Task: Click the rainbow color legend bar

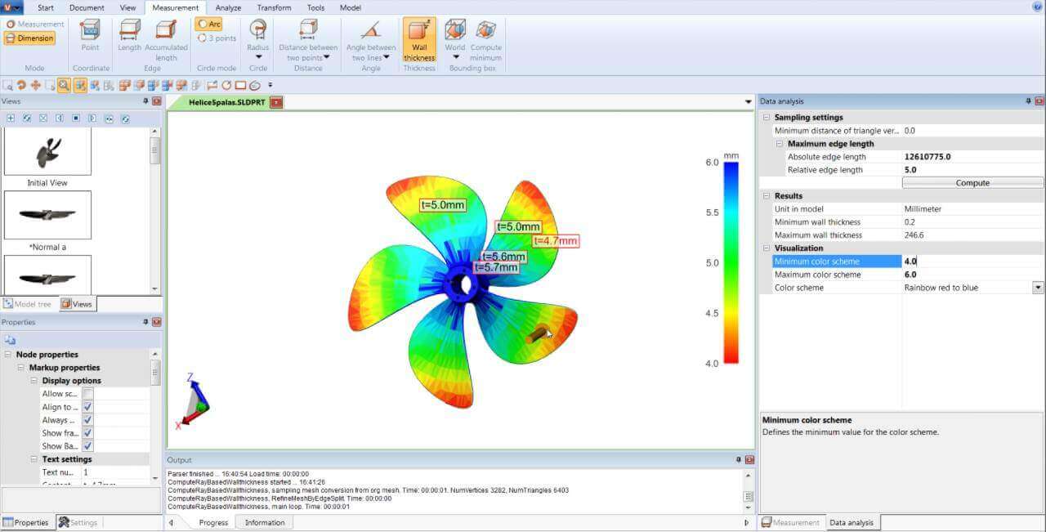Action: pos(731,262)
